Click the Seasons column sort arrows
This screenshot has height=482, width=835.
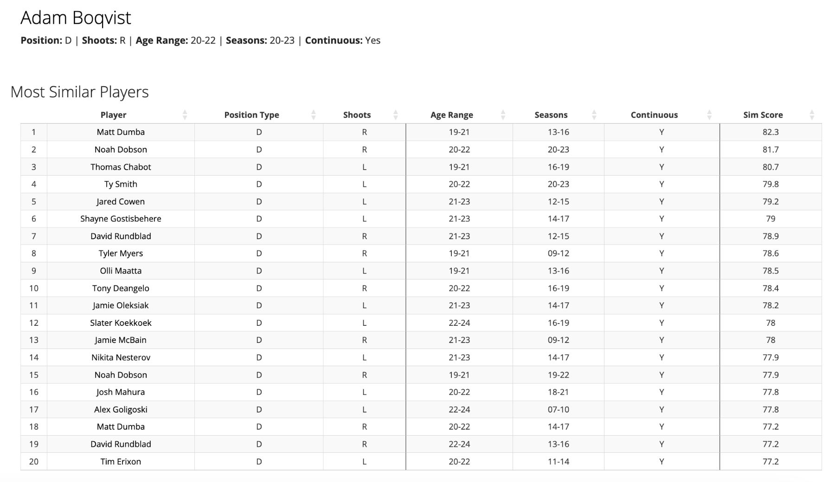[x=594, y=115]
